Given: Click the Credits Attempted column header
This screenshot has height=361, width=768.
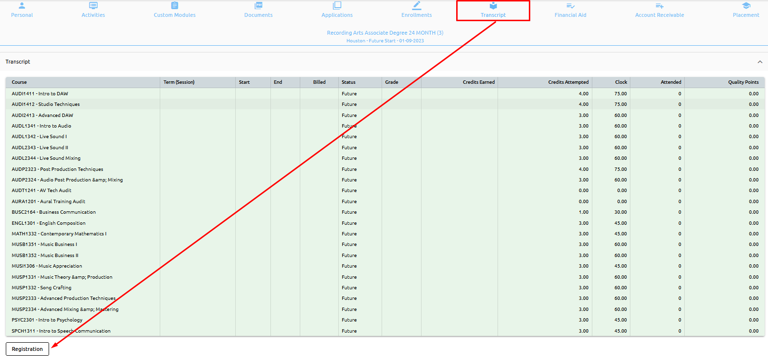Looking at the screenshot, I should pyautogui.click(x=568, y=82).
